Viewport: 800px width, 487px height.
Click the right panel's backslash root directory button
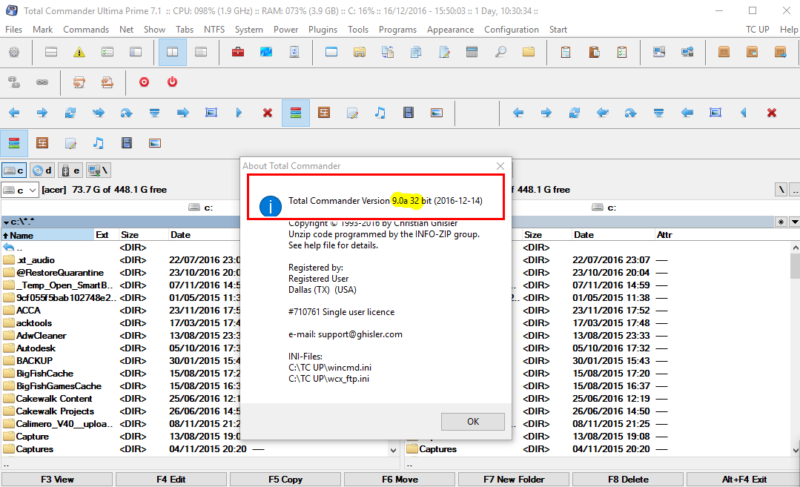[781, 190]
